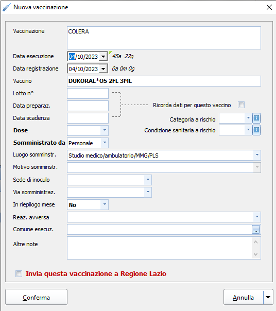Enable Ricorda dati per questo vaccino
The image size is (276, 311).
click(x=241, y=105)
